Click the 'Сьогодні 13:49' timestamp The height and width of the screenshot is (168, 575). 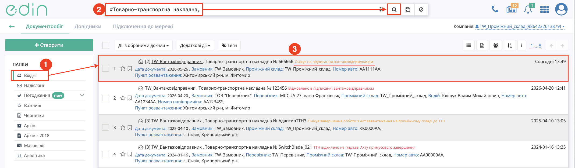[x=550, y=61]
